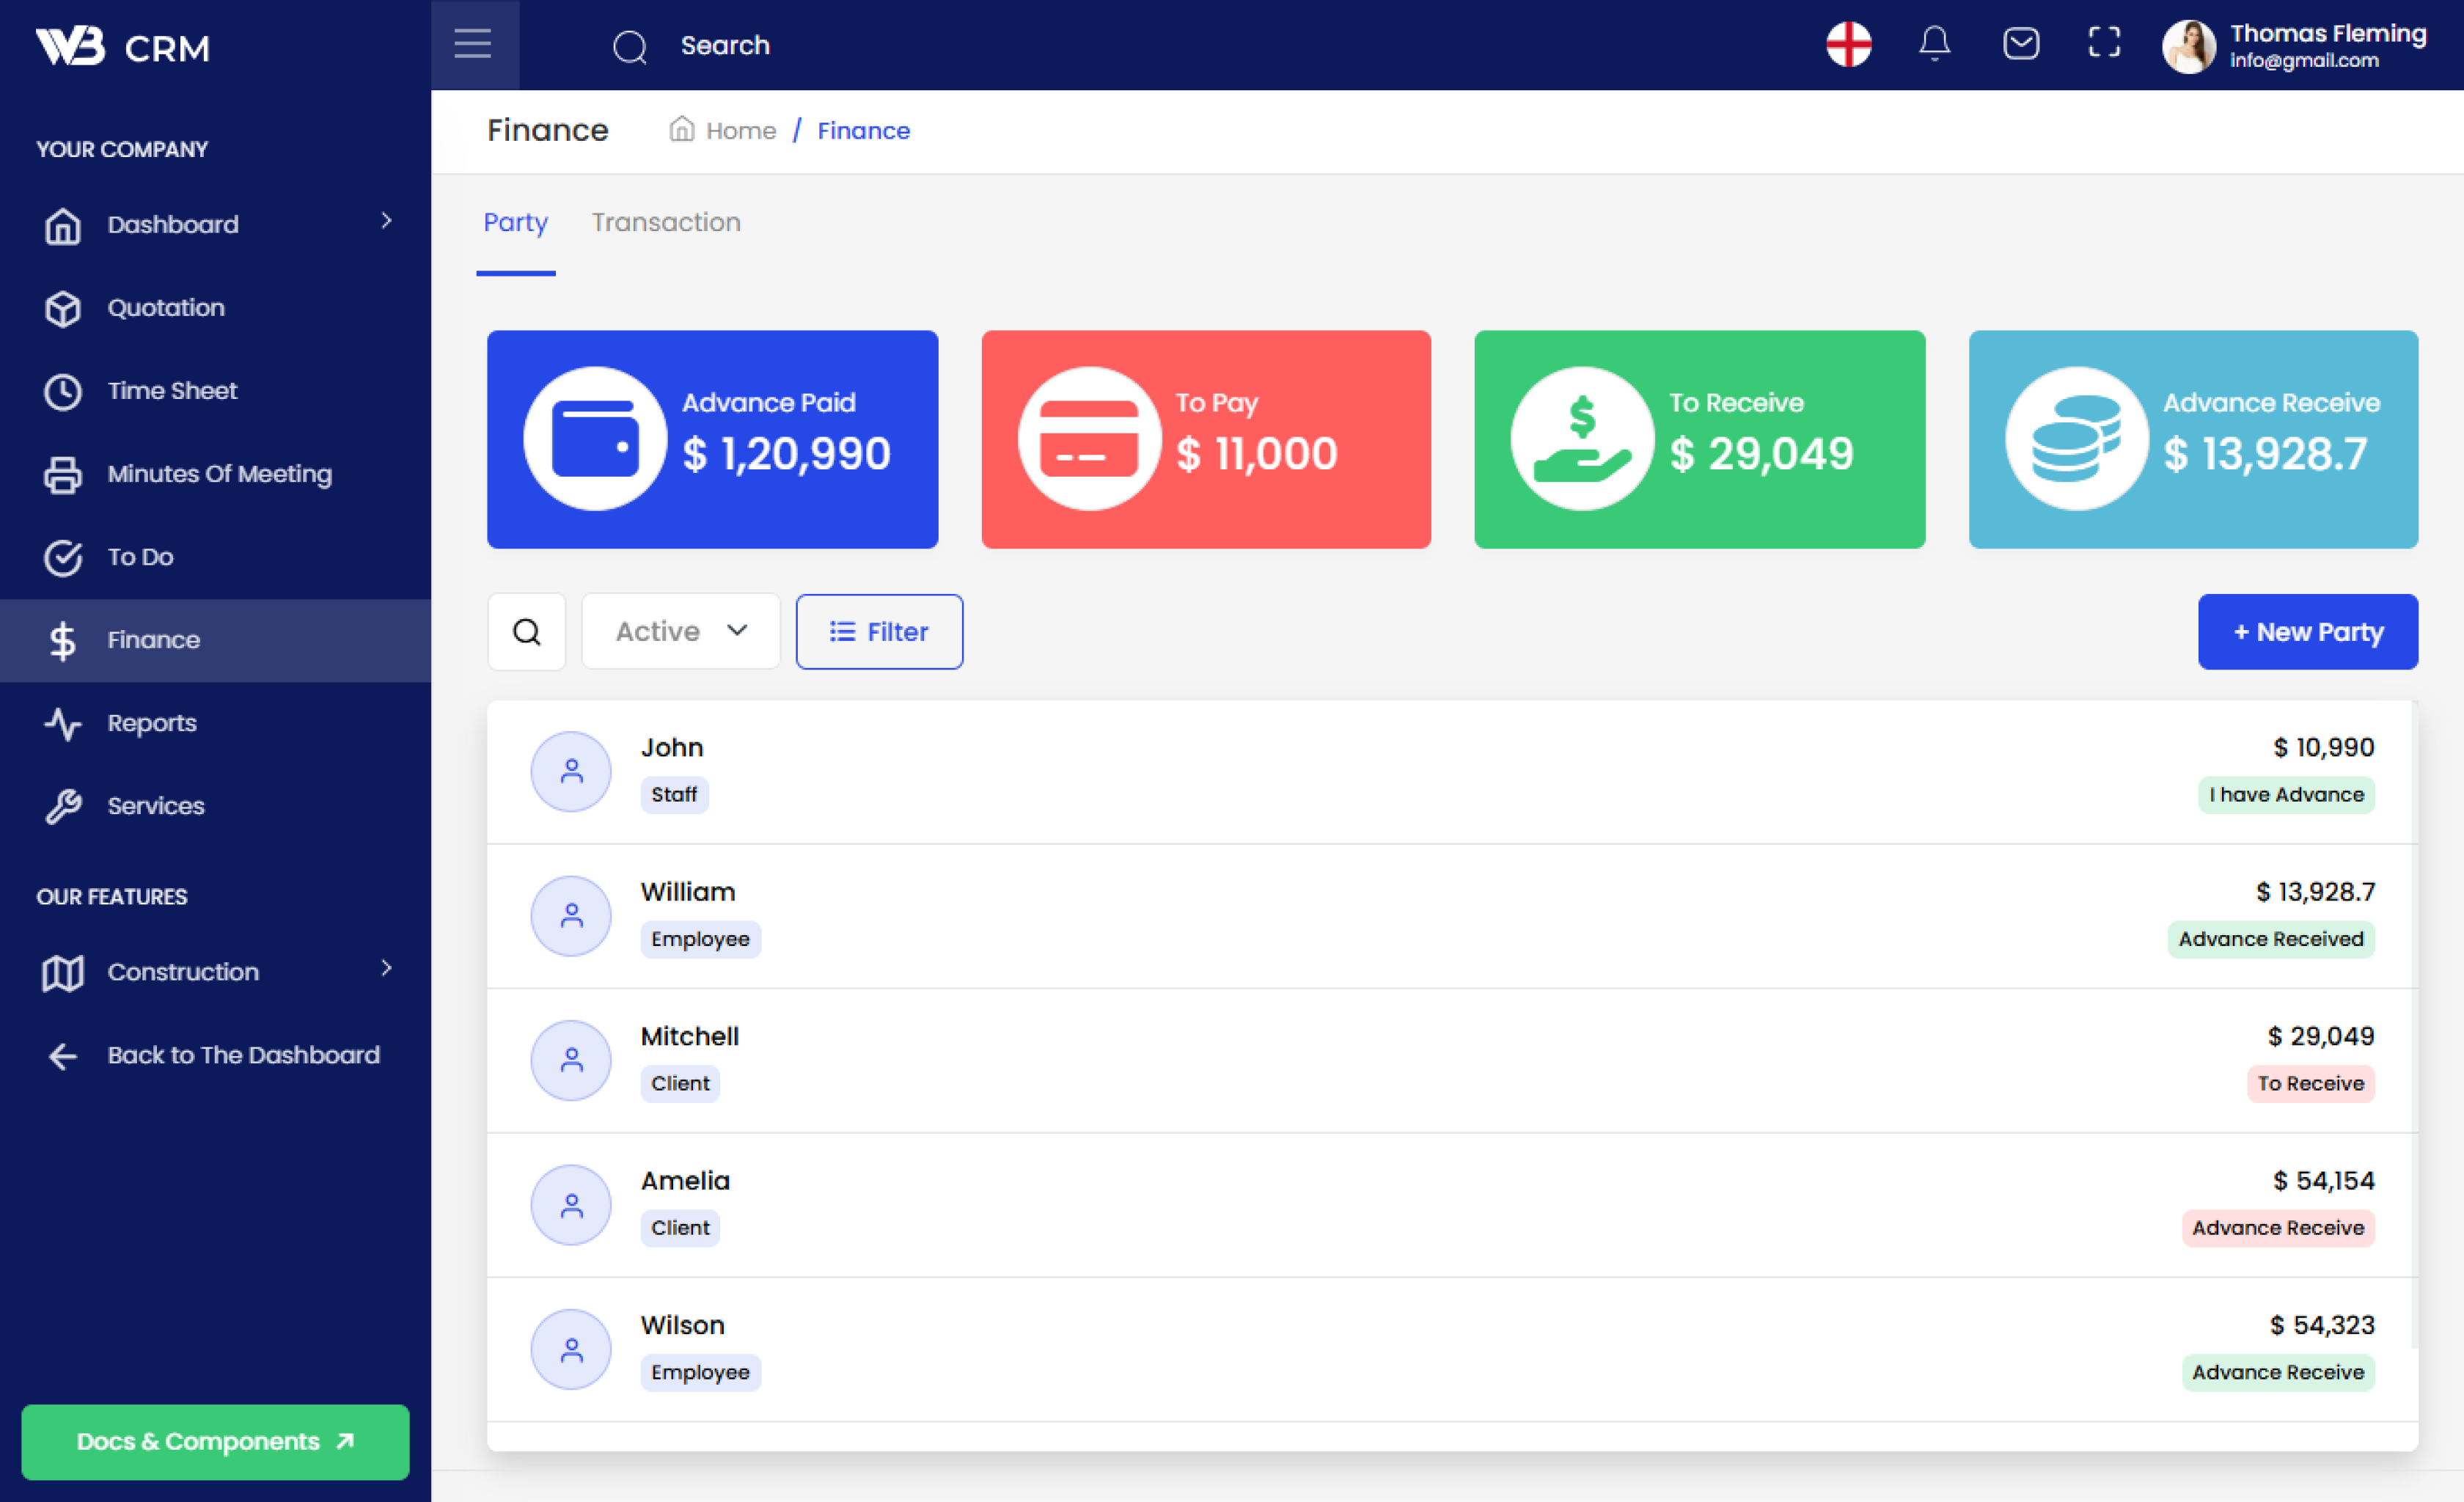Click the language flag icon
Image resolution: width=2464 pixels, height=1502 pixels.
1848,44
